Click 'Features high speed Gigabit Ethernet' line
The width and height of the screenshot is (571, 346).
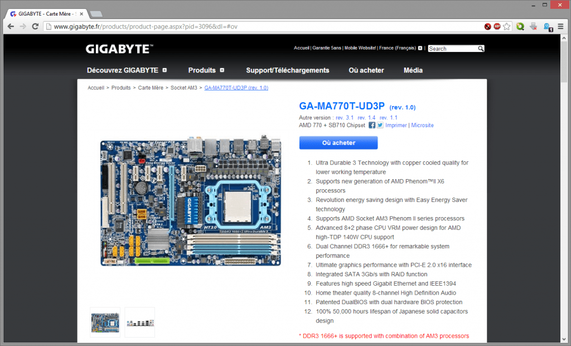(x=386, y=283)
